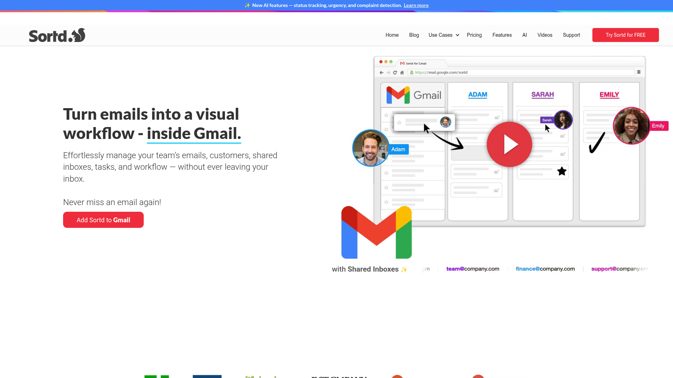
Task: Click team@company.com address
Action: coord(473,269)
